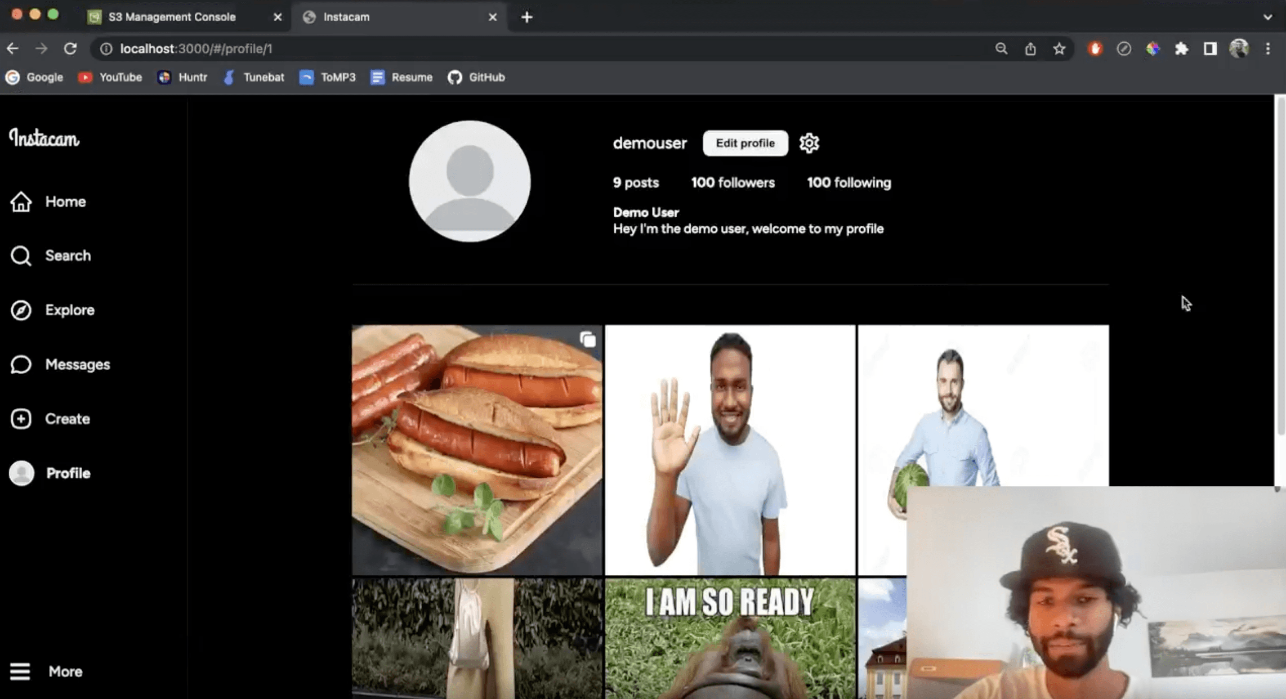The width and height of the screenshot is (1286, 699).
Task: Open the I AM SO READY meme post
Action: (730, 639)
